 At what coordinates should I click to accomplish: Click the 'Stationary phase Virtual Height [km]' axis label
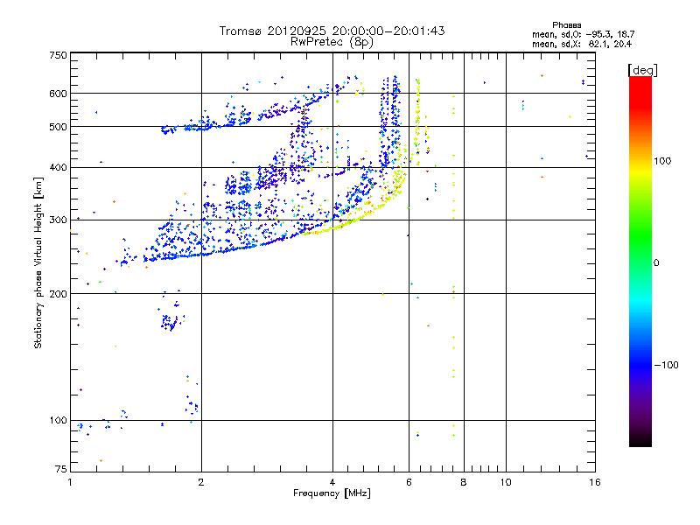(38, 263)
